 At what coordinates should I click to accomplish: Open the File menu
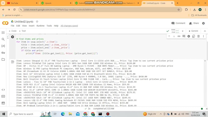click(x=13, y=26)
